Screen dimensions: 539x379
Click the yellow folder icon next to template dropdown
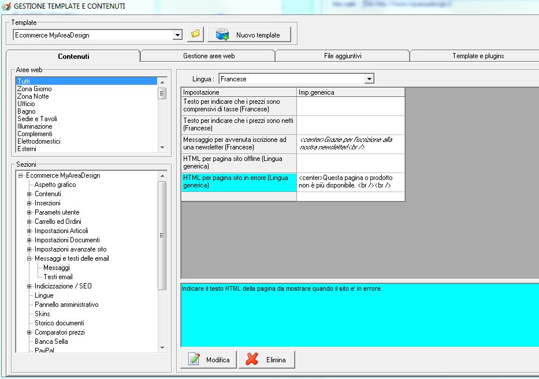coord(195,35)
